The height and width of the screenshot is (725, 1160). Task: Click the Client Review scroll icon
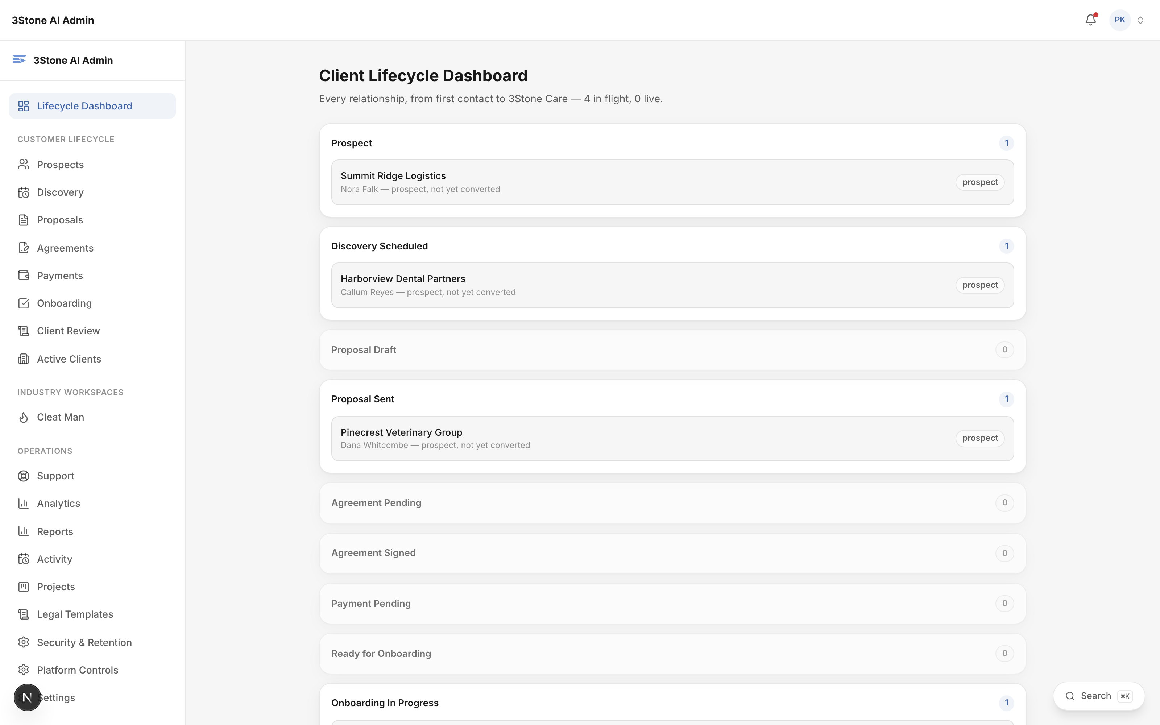pos(24,331)
